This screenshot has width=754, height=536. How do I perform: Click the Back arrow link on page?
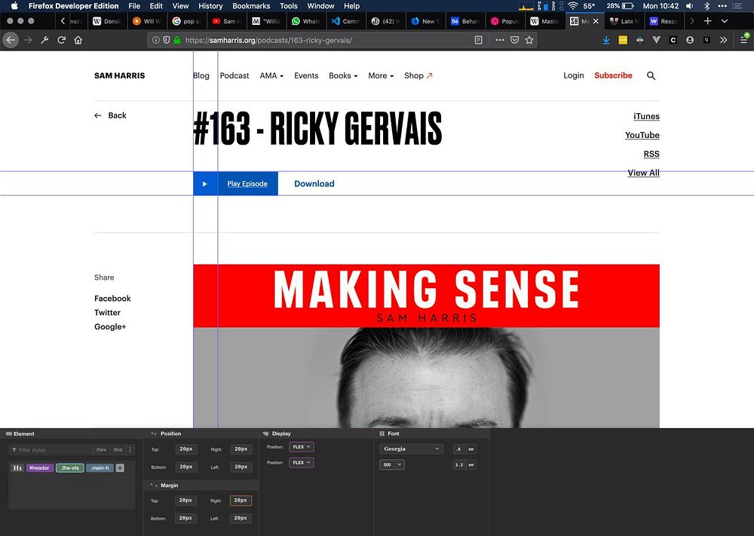coord(110,115)
